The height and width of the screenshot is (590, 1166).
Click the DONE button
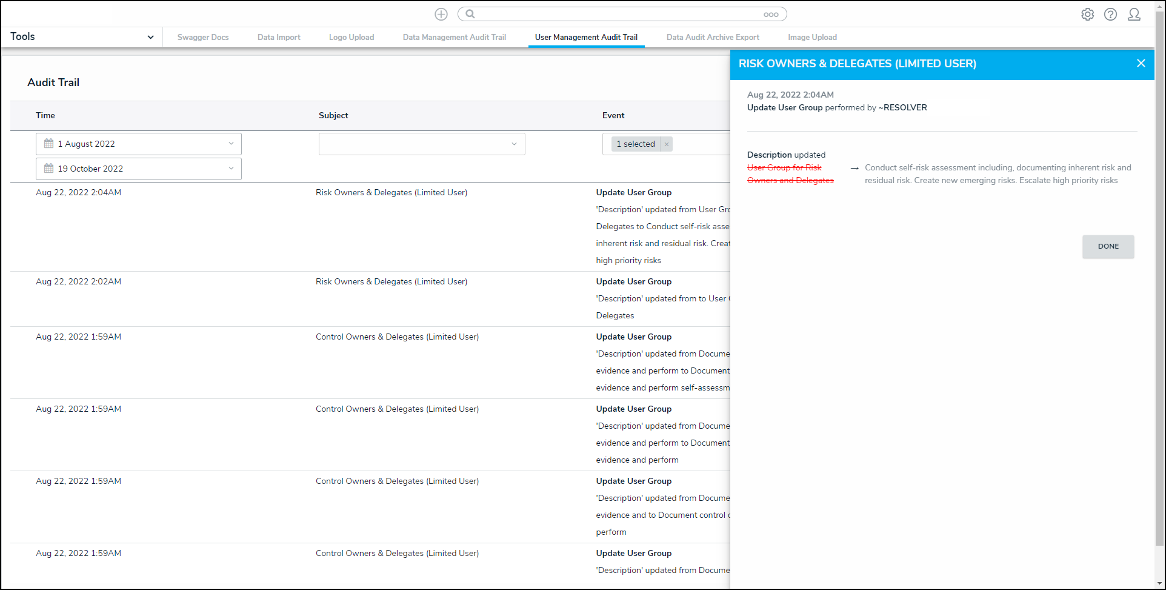point(1108,246)
